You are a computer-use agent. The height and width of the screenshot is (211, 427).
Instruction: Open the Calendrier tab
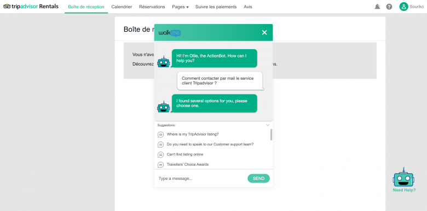(122, 7)
